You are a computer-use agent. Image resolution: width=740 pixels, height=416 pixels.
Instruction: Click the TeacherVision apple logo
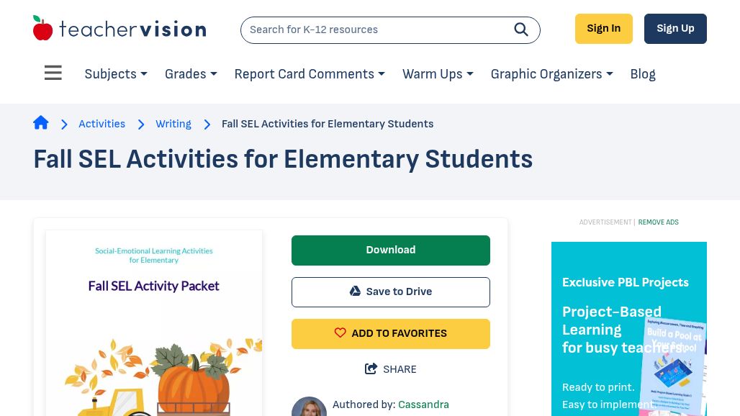coord(43,29)
